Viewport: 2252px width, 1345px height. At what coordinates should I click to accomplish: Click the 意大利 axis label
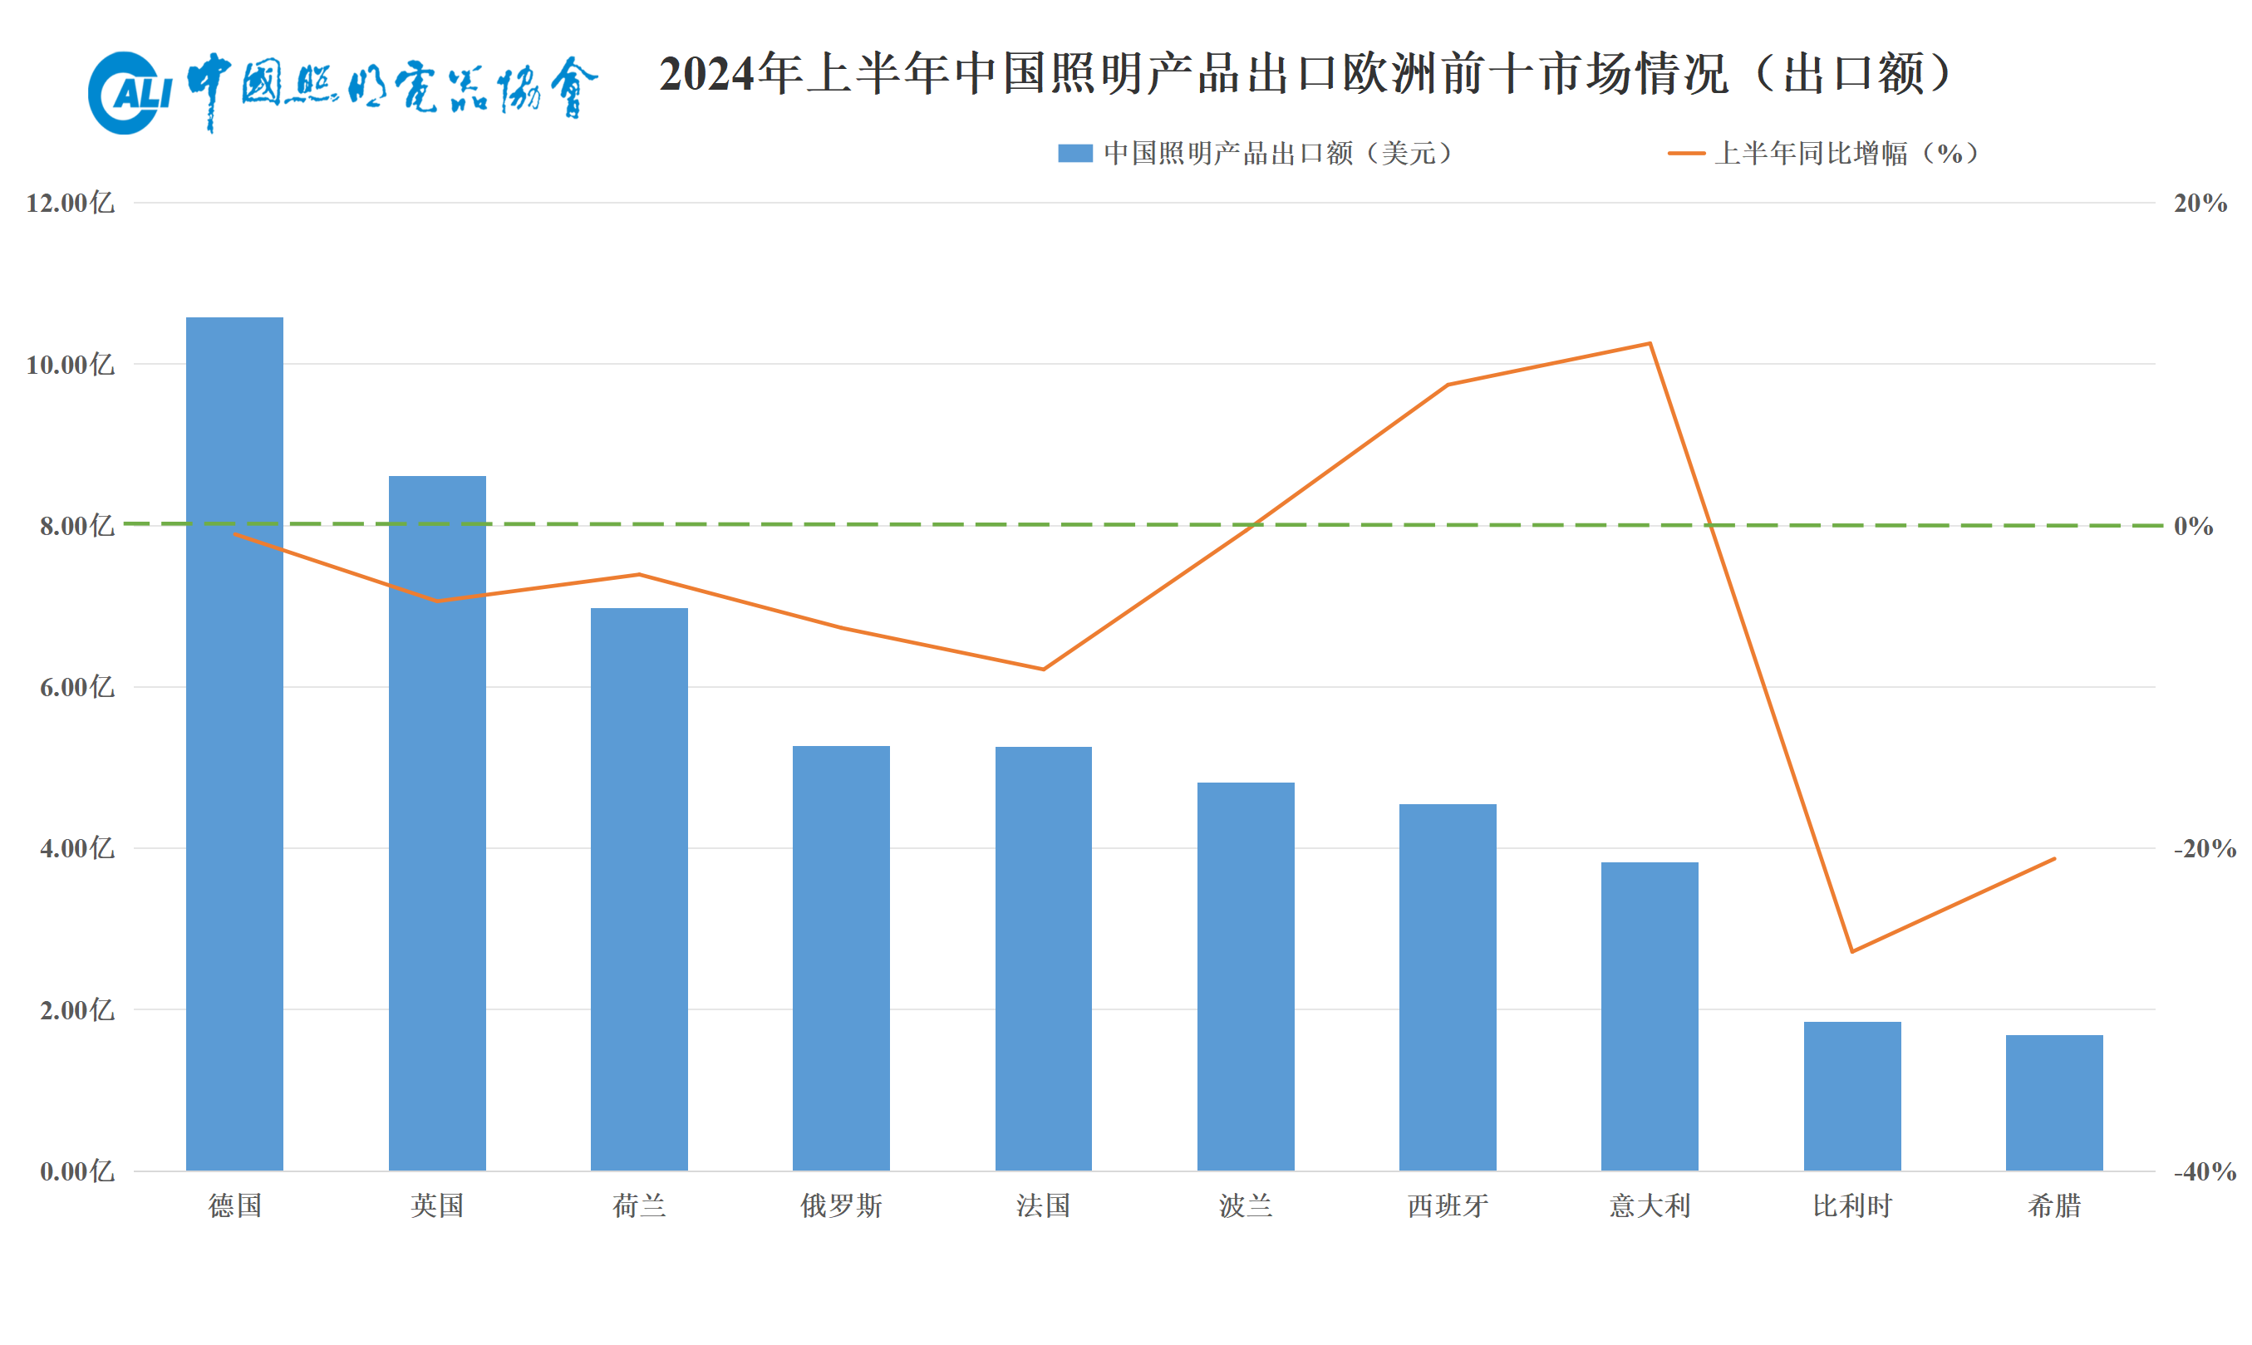1650,1205
